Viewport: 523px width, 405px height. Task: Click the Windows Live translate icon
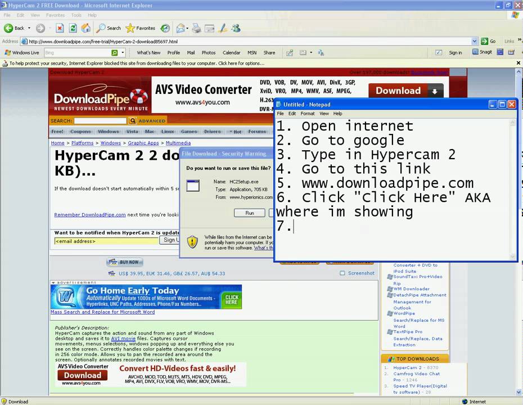point(321,53)
